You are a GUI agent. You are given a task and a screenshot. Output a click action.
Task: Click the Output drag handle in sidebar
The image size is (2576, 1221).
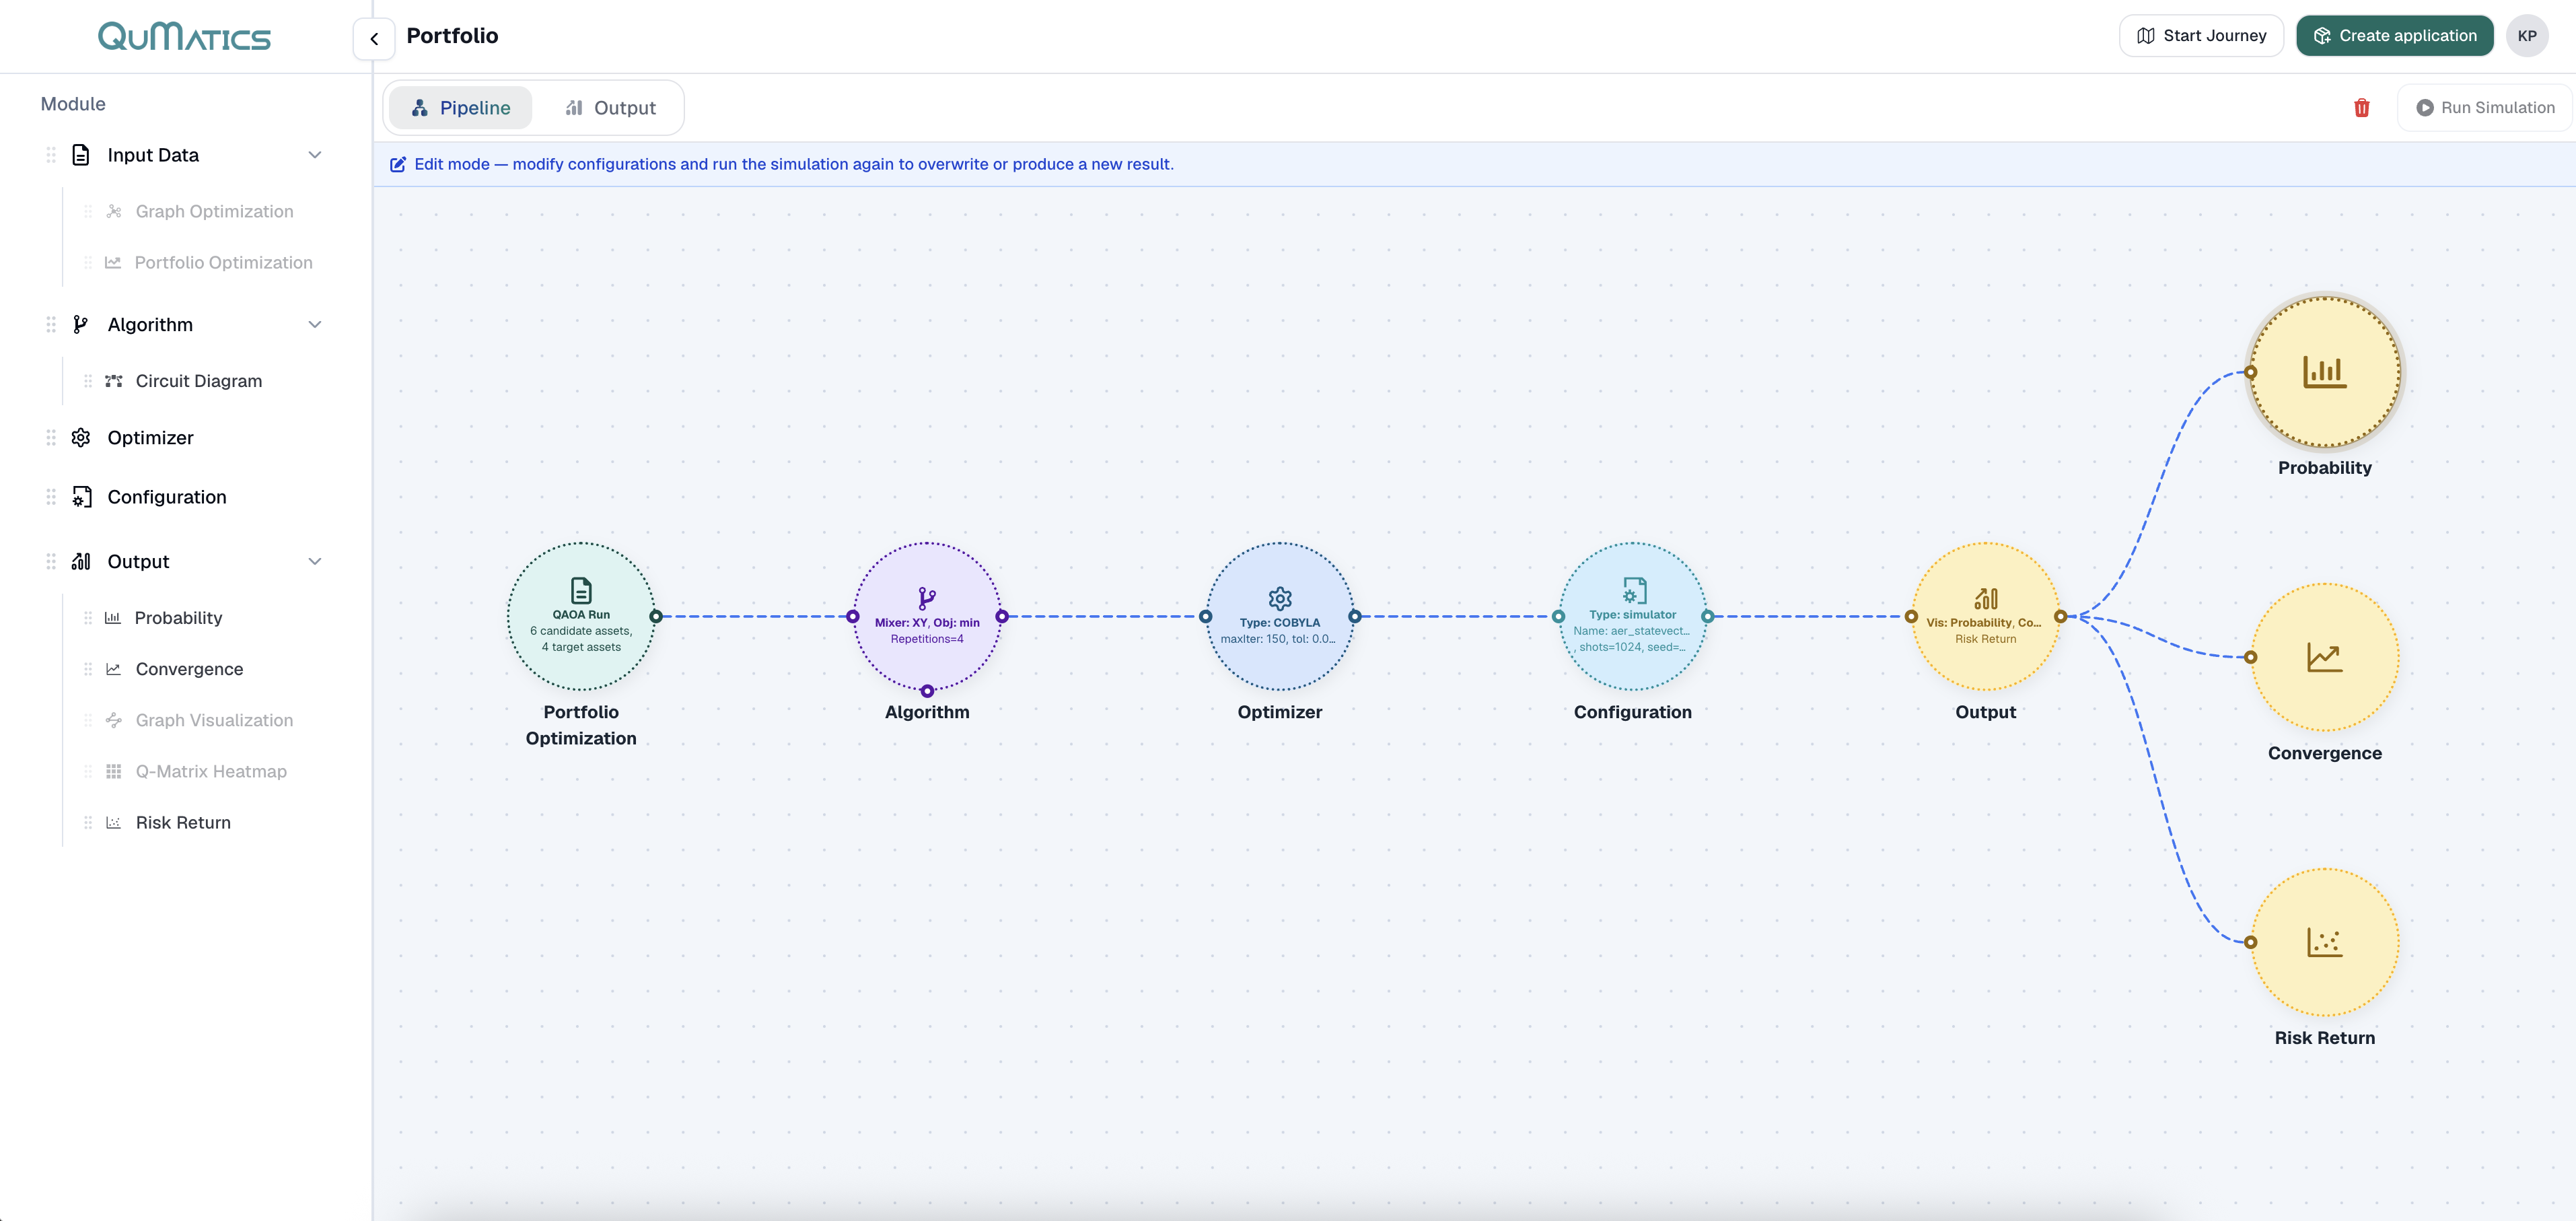click(50, 562)
